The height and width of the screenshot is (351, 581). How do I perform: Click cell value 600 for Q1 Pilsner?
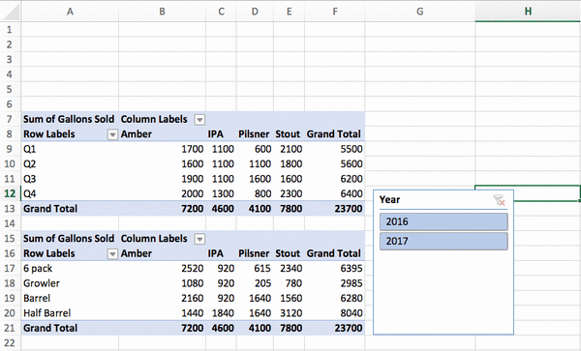pos(263,149)
